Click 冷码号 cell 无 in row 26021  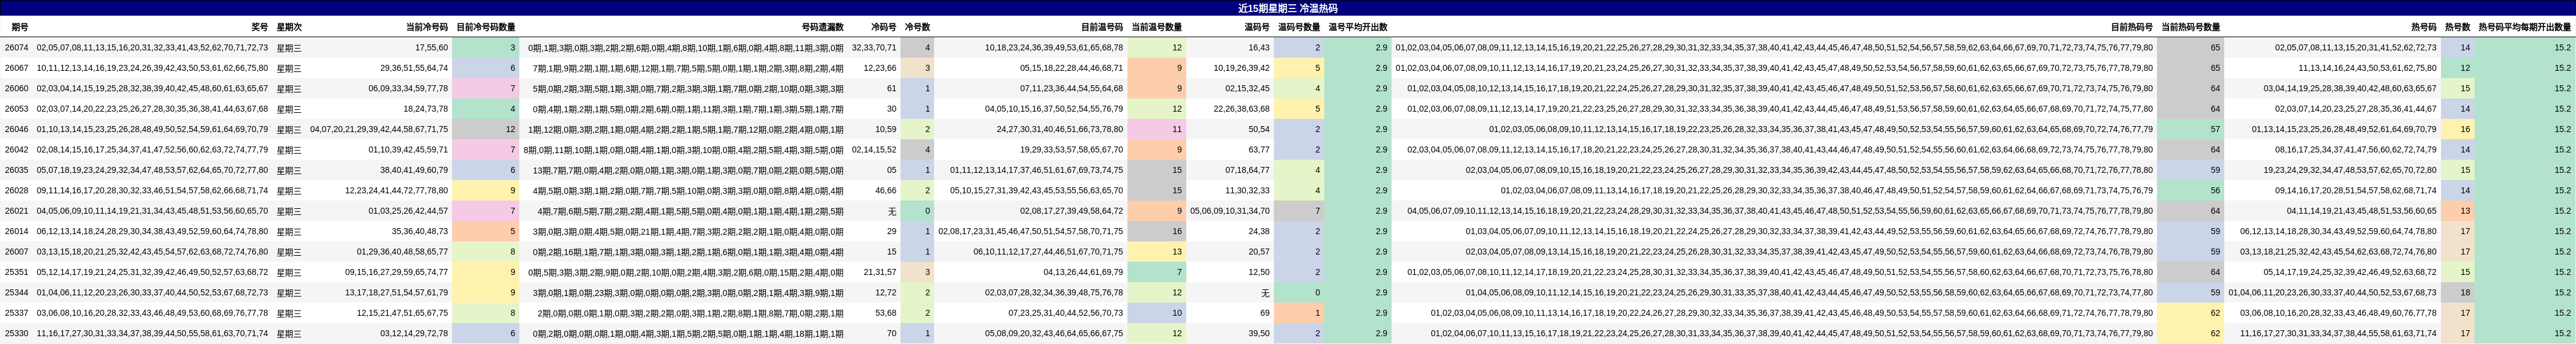[892, 211]
